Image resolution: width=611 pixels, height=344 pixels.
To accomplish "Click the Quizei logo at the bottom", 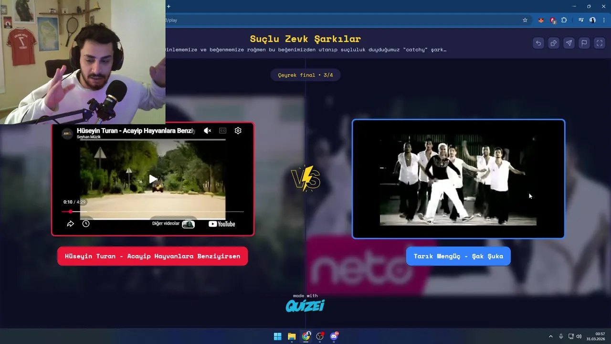I will (x=305, y=305).
